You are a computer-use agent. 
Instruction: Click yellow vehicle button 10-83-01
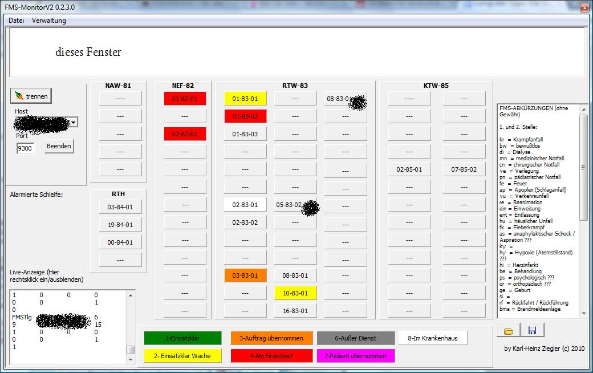click(x=295, y=293)
